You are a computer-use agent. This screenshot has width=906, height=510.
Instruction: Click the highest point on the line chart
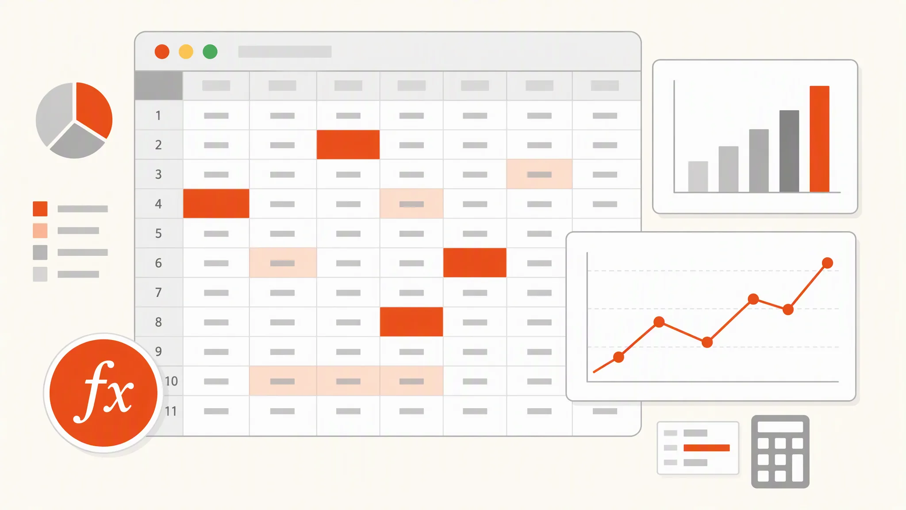coord(827,263)
